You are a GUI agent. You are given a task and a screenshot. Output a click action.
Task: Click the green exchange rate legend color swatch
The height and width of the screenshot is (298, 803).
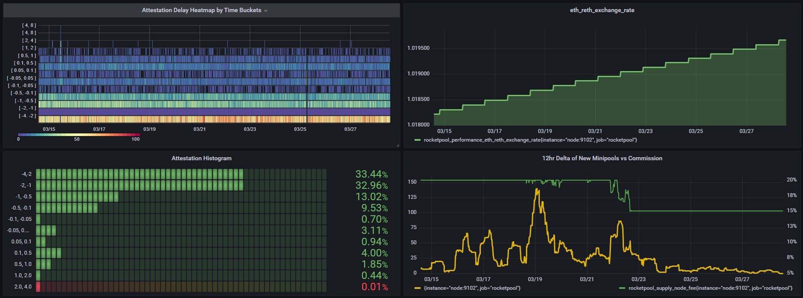pyautogui.click(x=418, y=140)
